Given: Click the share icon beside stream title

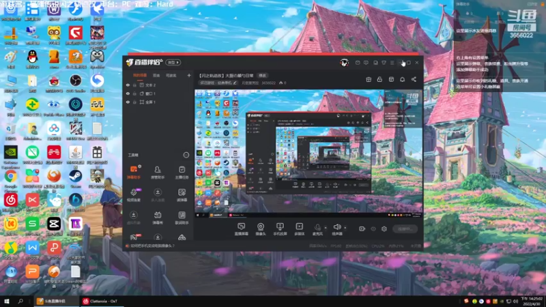Looking at the screenshot, I should tap(414, 79).
